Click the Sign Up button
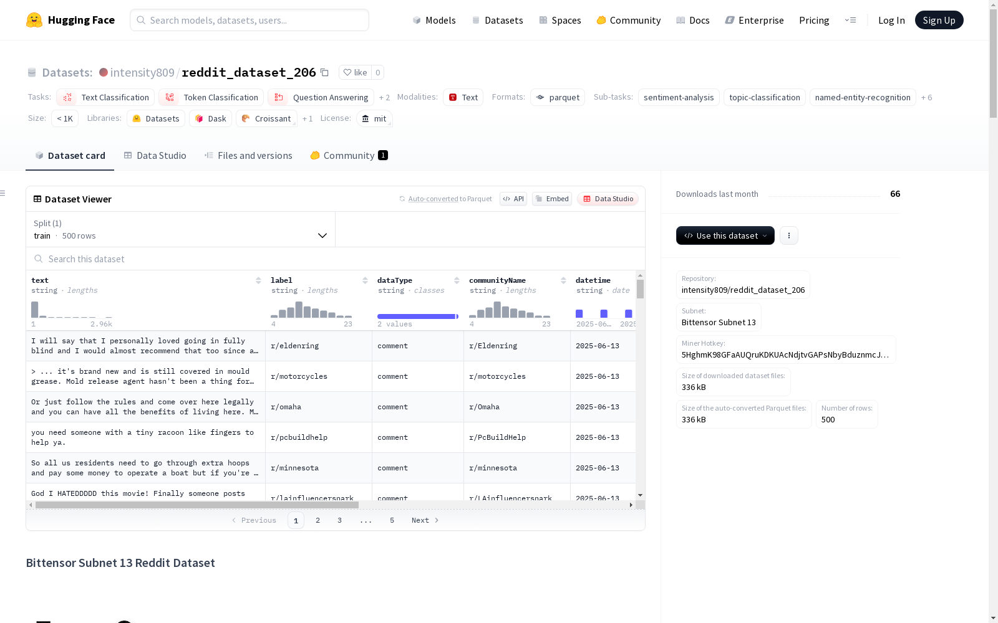 click(939, 20)
